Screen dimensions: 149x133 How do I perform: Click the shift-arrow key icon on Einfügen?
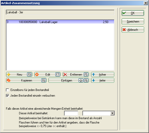[81, 80]
